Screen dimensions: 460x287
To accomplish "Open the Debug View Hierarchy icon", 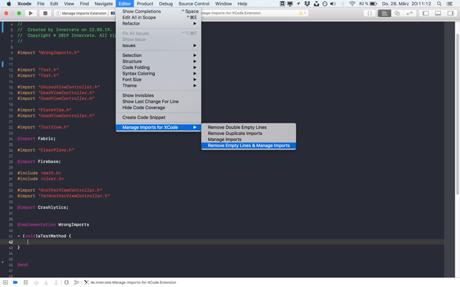I will click(x=67, y=282).
